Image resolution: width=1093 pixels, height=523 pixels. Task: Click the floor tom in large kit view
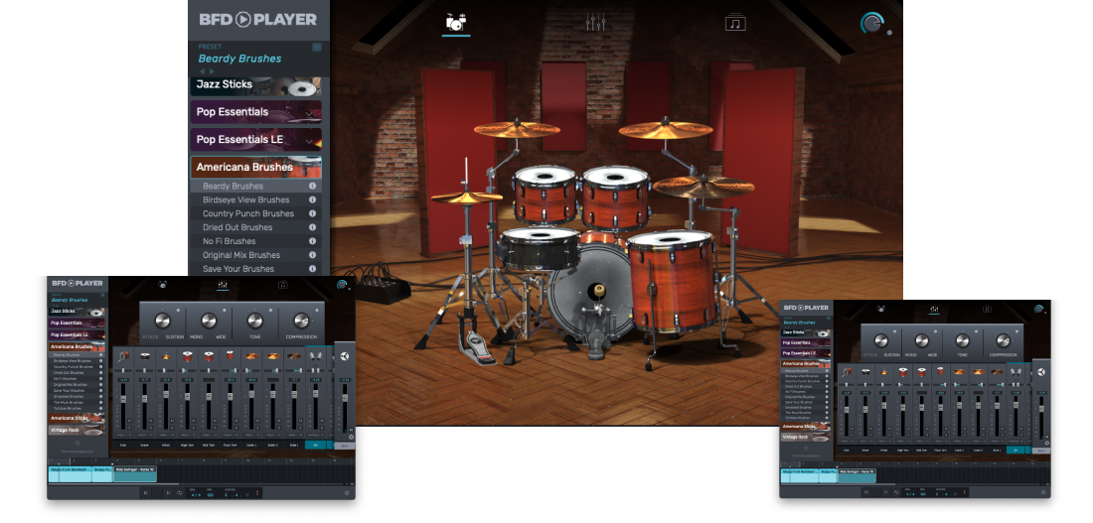[x=673, y=279]
